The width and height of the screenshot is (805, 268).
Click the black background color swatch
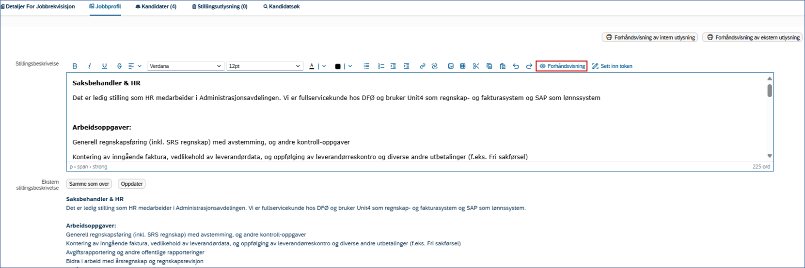338,66
